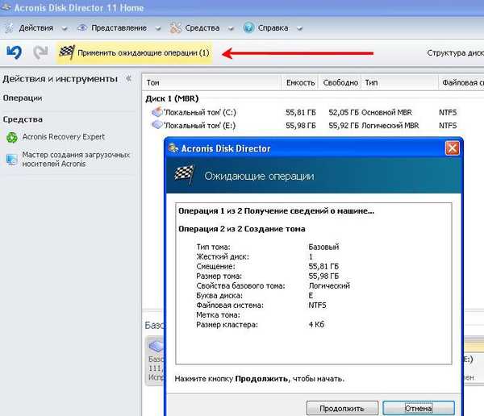This screenshot has height=416, width=484.
Task: Expand the dropdown arrow after Действия
Action: [x=65, y=29]
